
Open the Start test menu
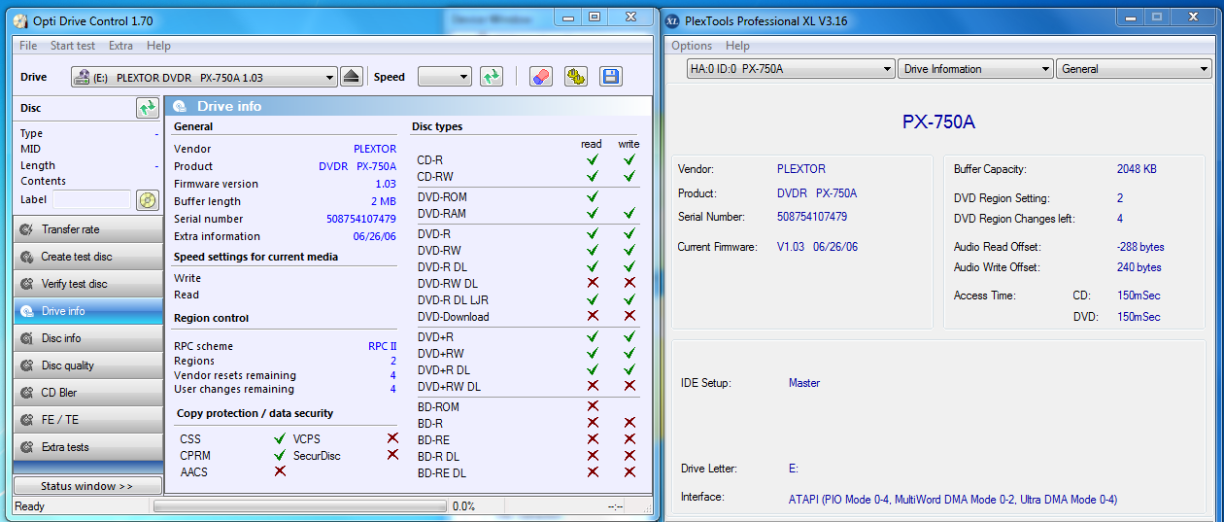point(73,46)
